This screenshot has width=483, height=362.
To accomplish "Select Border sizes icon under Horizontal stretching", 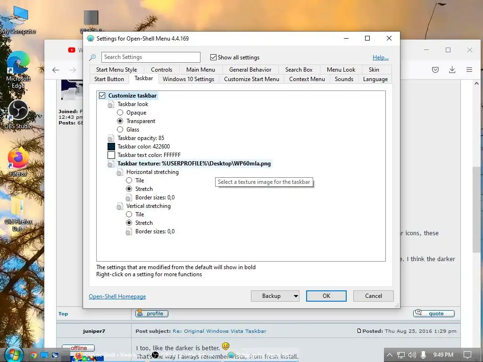I will tap(128, 197).
